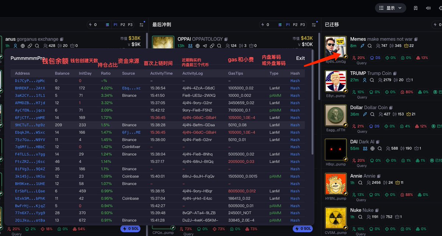
Task: Open the Memes token thumbnail
Action: pos(336,47)
